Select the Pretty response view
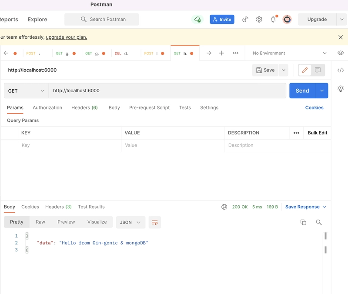Screen dimensions: 348x294 point(17,222)
